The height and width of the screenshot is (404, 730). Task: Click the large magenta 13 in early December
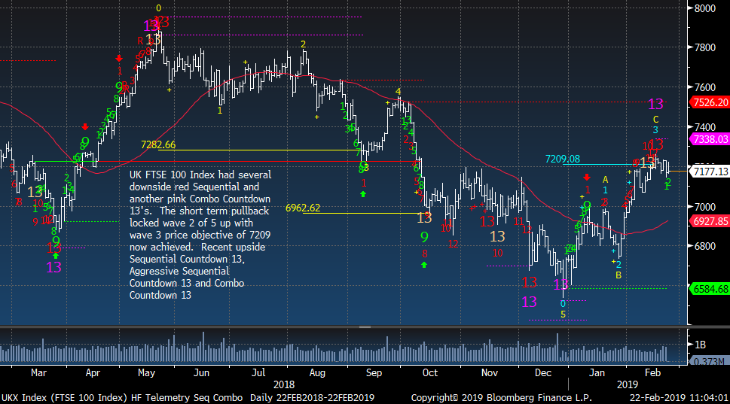[529, 302]
